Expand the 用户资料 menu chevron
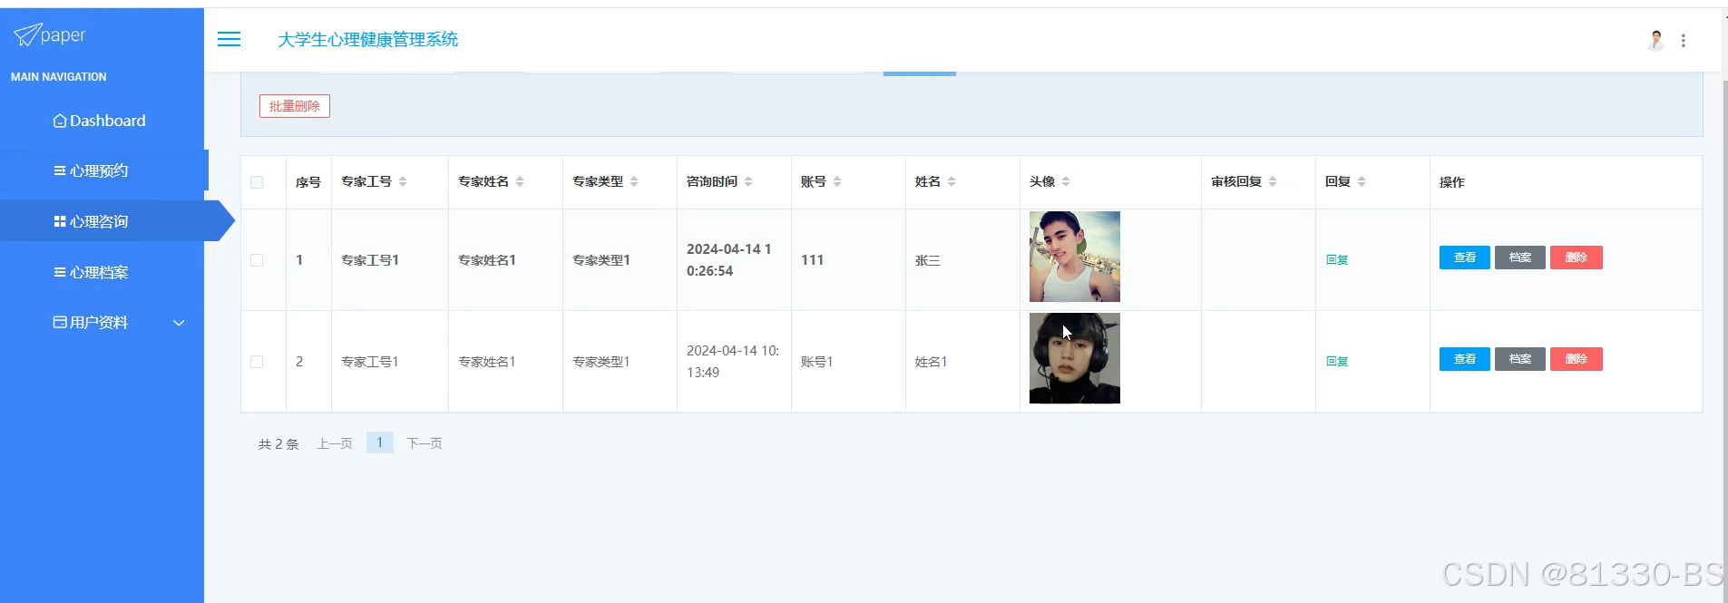Viewport: 1728px width, 603px height. click(179, 323)
